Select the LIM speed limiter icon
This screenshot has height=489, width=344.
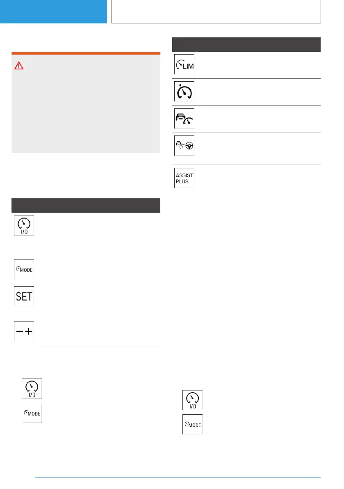click(x=184, y=64)
